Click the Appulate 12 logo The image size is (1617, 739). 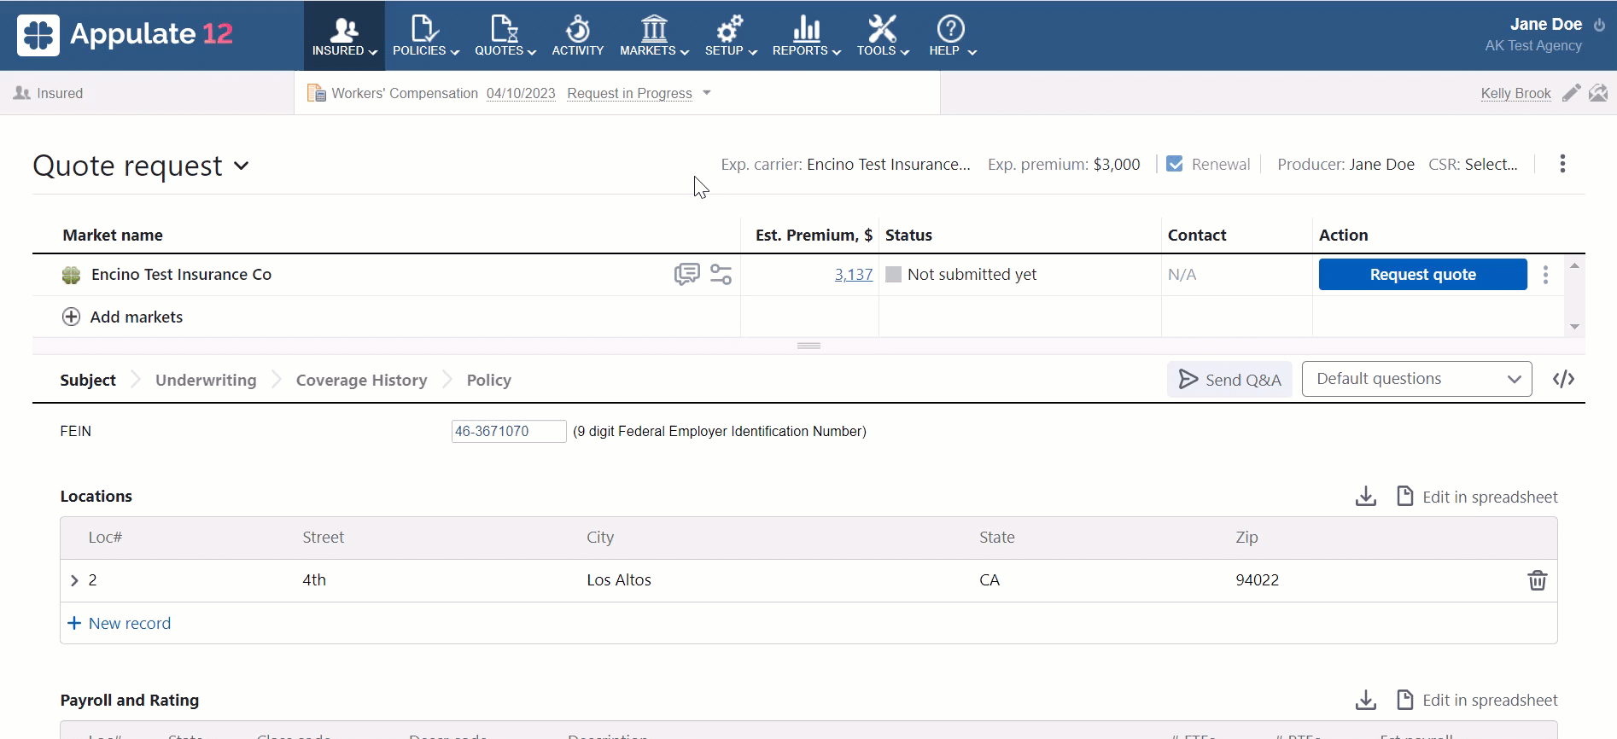click(x=125, y=34)
